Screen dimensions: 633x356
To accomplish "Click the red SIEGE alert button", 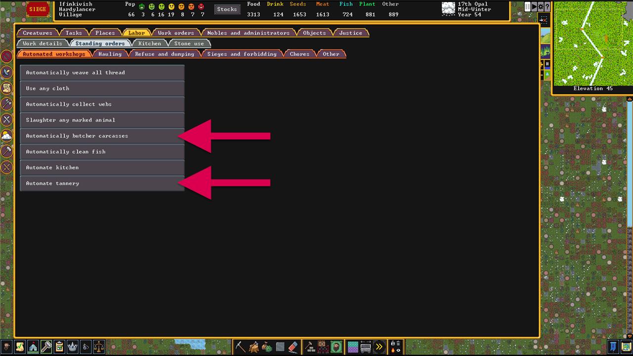I will click(38, 9).
